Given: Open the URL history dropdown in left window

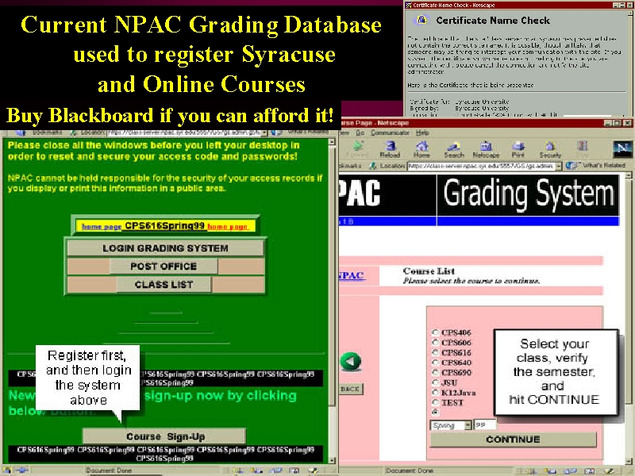Looking at the screenshot, I should (x=264, y=132).
